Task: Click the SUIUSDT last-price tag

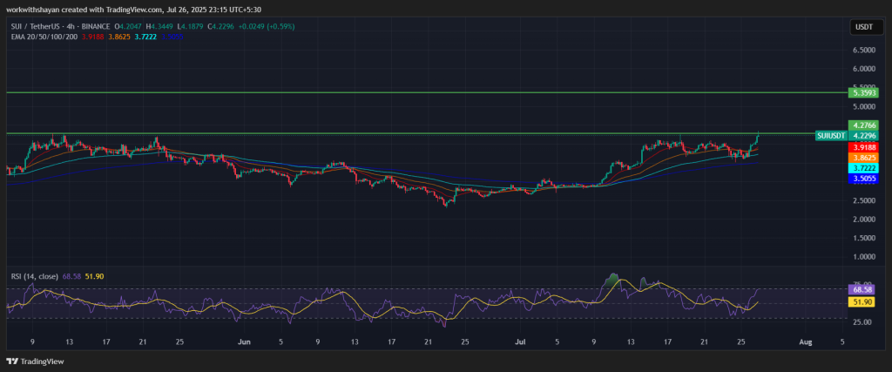Action: [x=833, y=136]
